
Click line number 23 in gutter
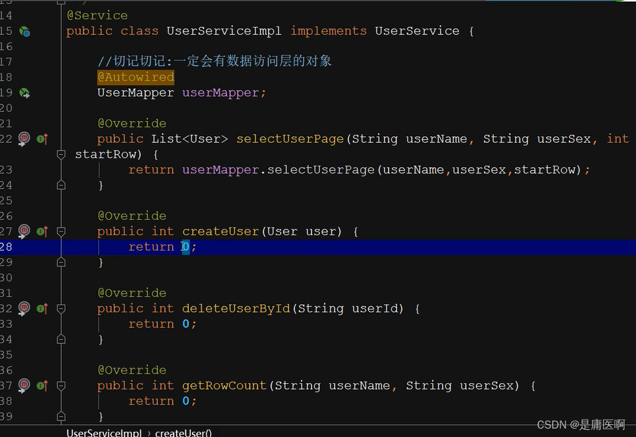pos(6,170)
